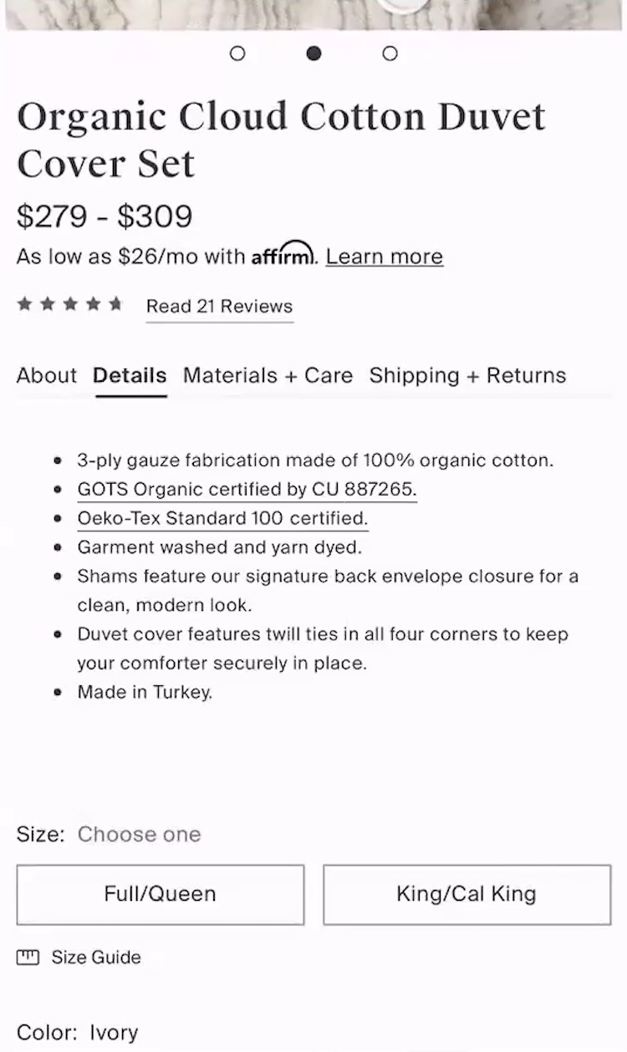The image size is (627, 1052).
Task: Open the Read 21 Reviews link
Action: tap(219, 307)
